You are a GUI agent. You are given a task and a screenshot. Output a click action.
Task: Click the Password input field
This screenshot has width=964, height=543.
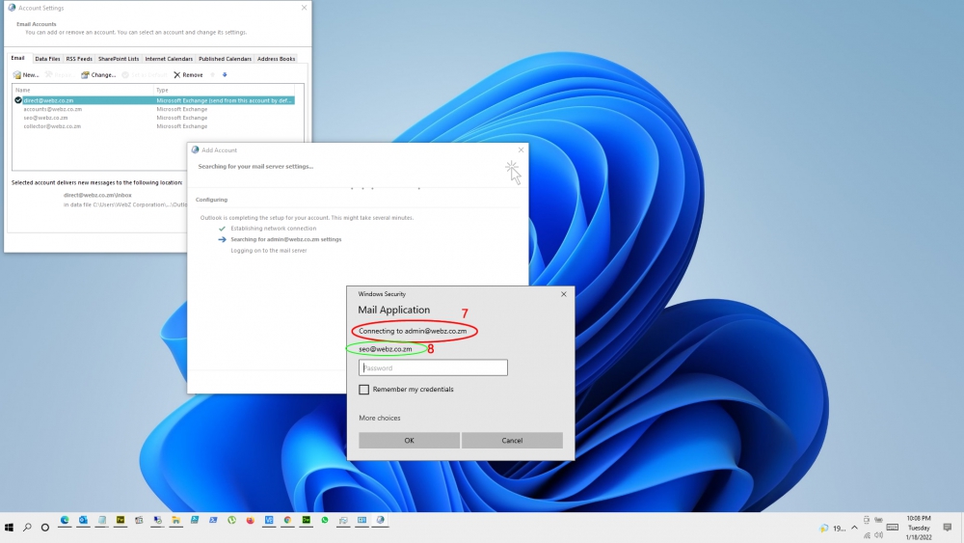coord(433,367)
